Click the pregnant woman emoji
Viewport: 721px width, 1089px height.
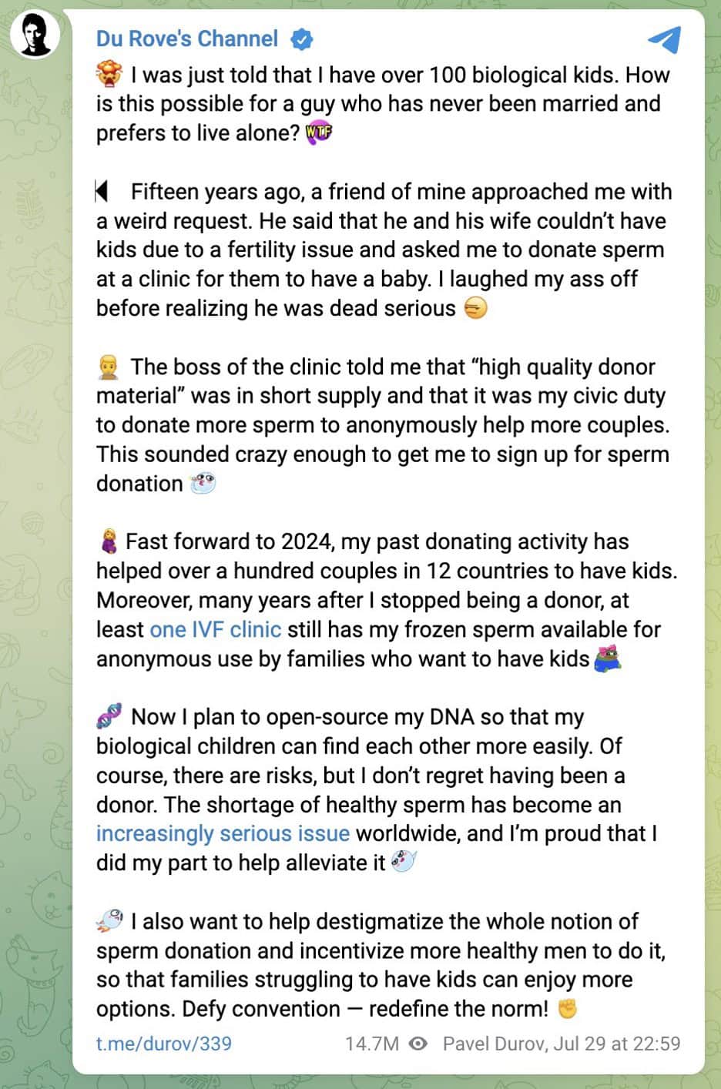coord(109,541)
